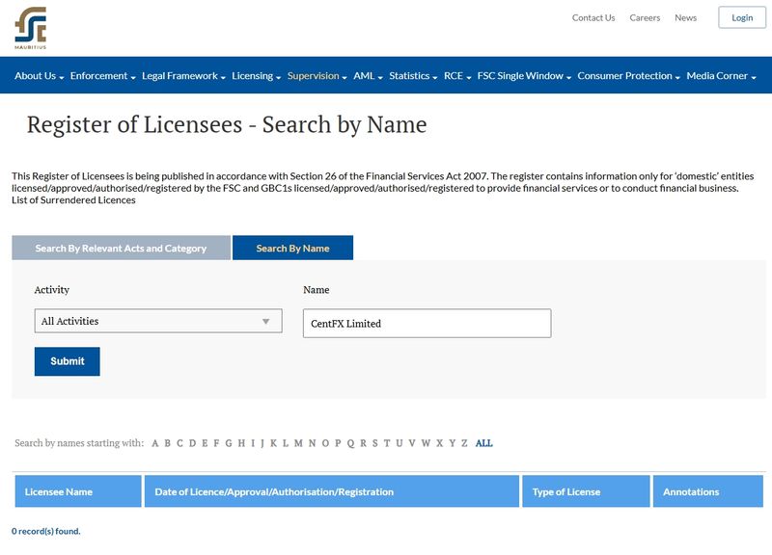Expand the Enforcement menu
The height and width of the screenshot is (555, 772).
pos(102,76)
